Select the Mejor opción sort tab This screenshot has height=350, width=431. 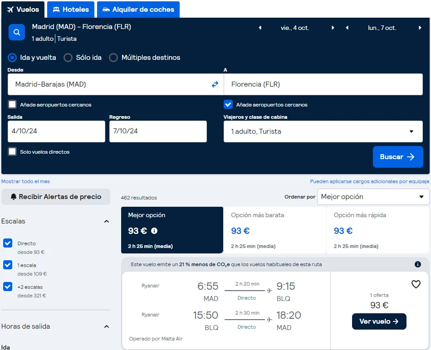(x=172, y=230)
